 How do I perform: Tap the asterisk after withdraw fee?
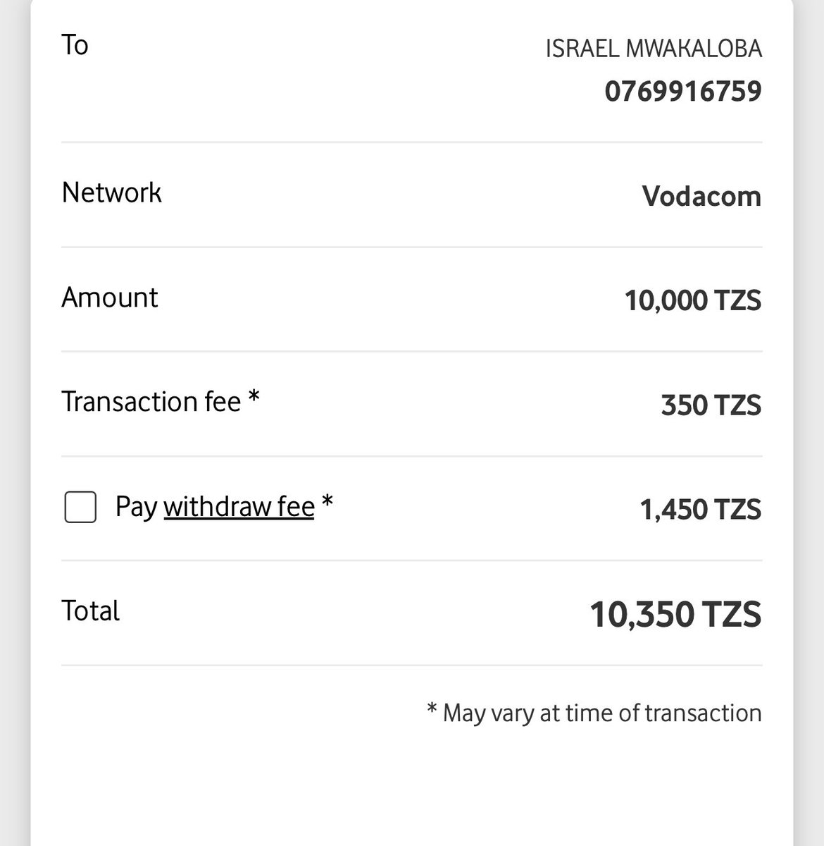327,502
